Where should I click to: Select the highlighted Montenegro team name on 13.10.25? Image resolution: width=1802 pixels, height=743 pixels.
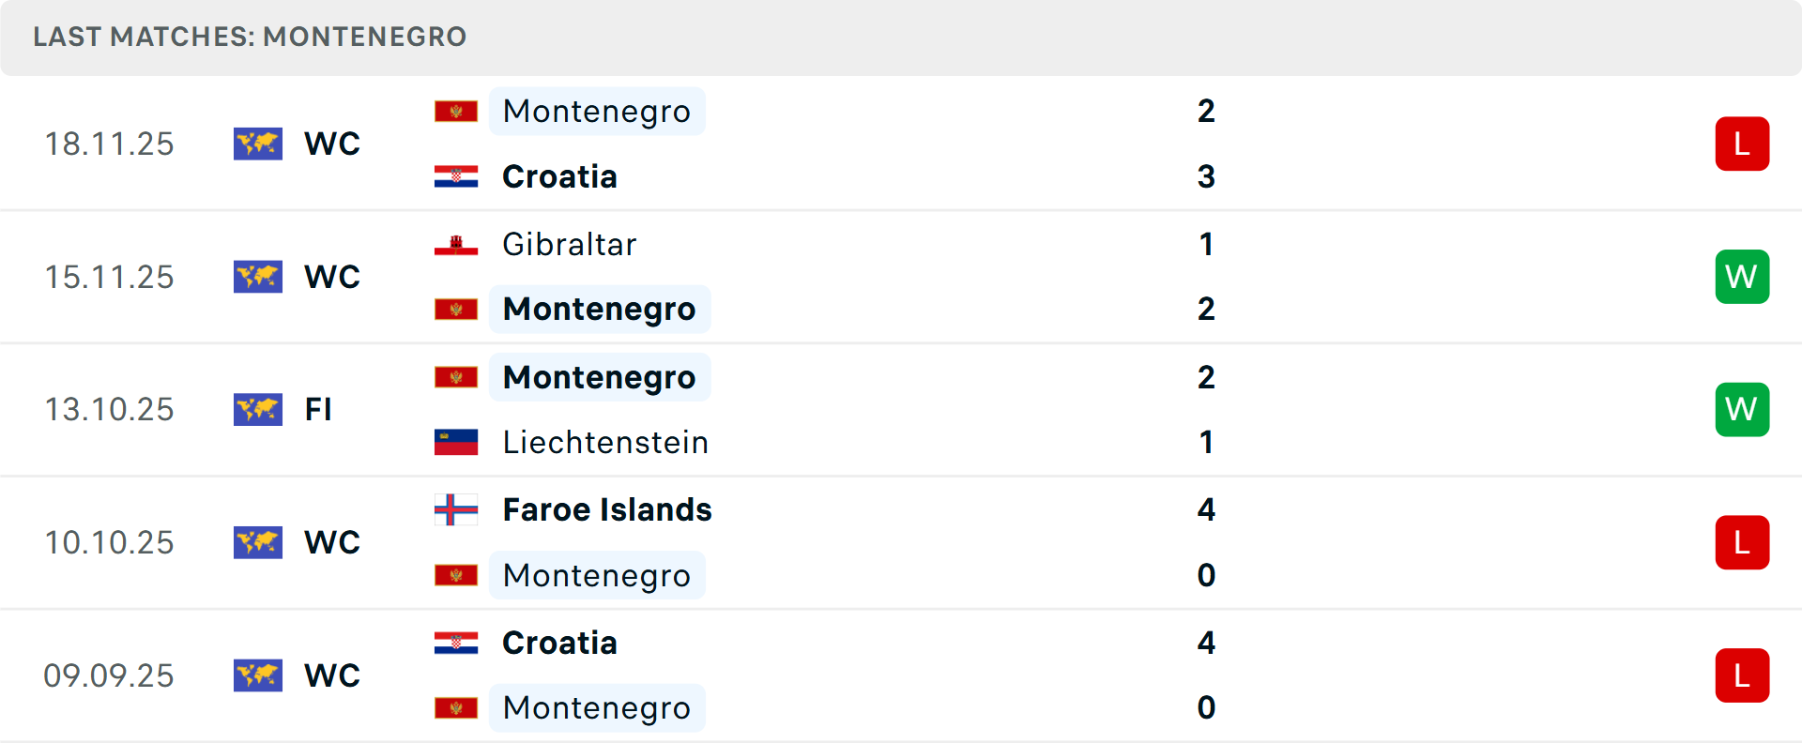(x=600, y=377)
